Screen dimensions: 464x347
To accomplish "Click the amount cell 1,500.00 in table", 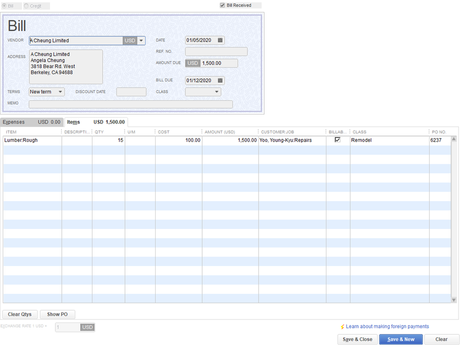I will pos(230,140).
